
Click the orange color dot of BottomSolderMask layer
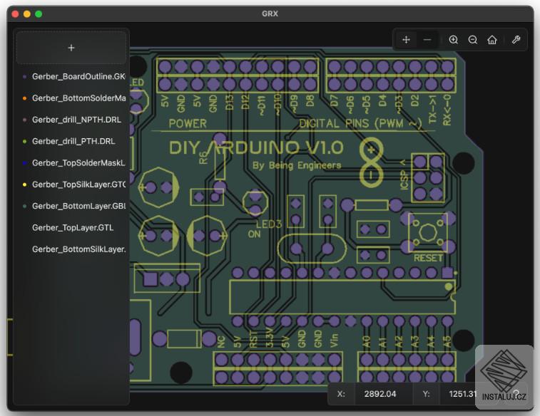24,98
